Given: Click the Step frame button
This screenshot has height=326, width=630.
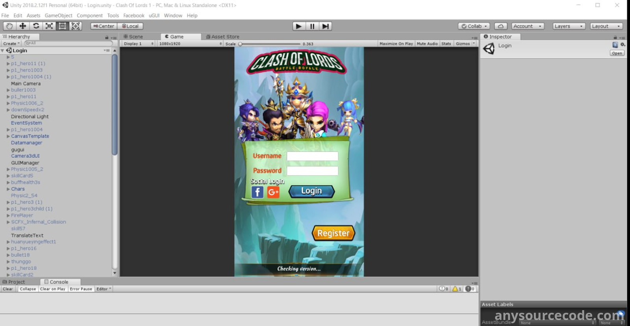Looking at the screenshot, I should (325, 26).
